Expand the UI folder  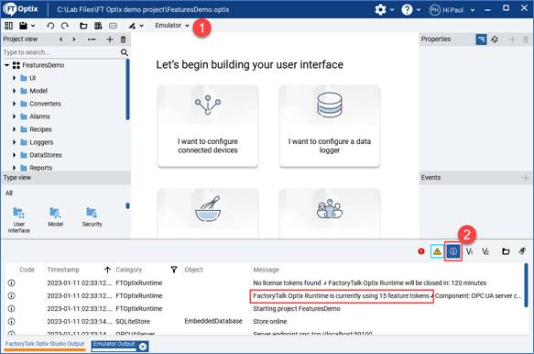tap(14, 78)
